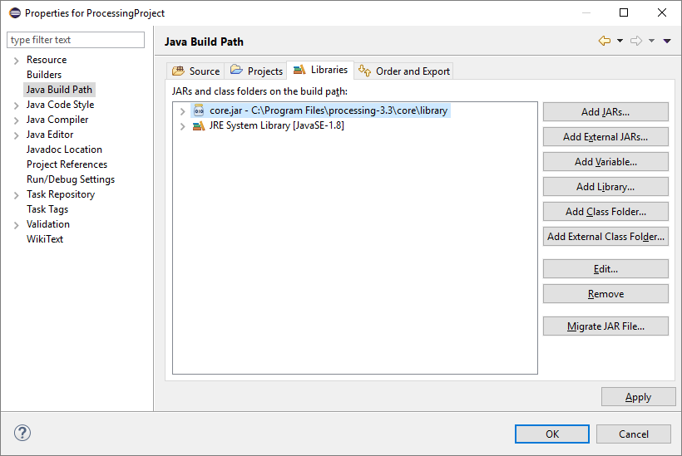Screen dimensions: 682x456
Task: Click the Edit... button
Action: (605, 269)
